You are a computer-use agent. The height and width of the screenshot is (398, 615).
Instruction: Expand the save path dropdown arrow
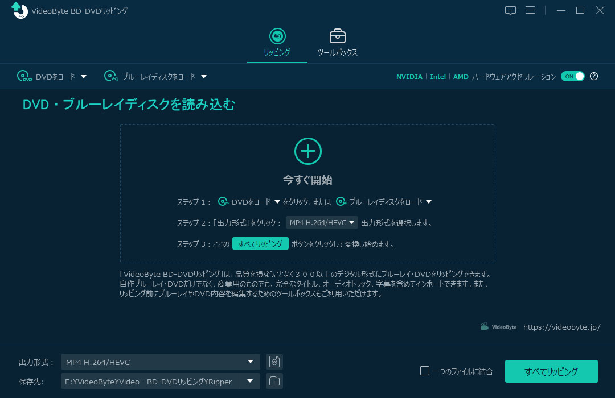(250, 381)
